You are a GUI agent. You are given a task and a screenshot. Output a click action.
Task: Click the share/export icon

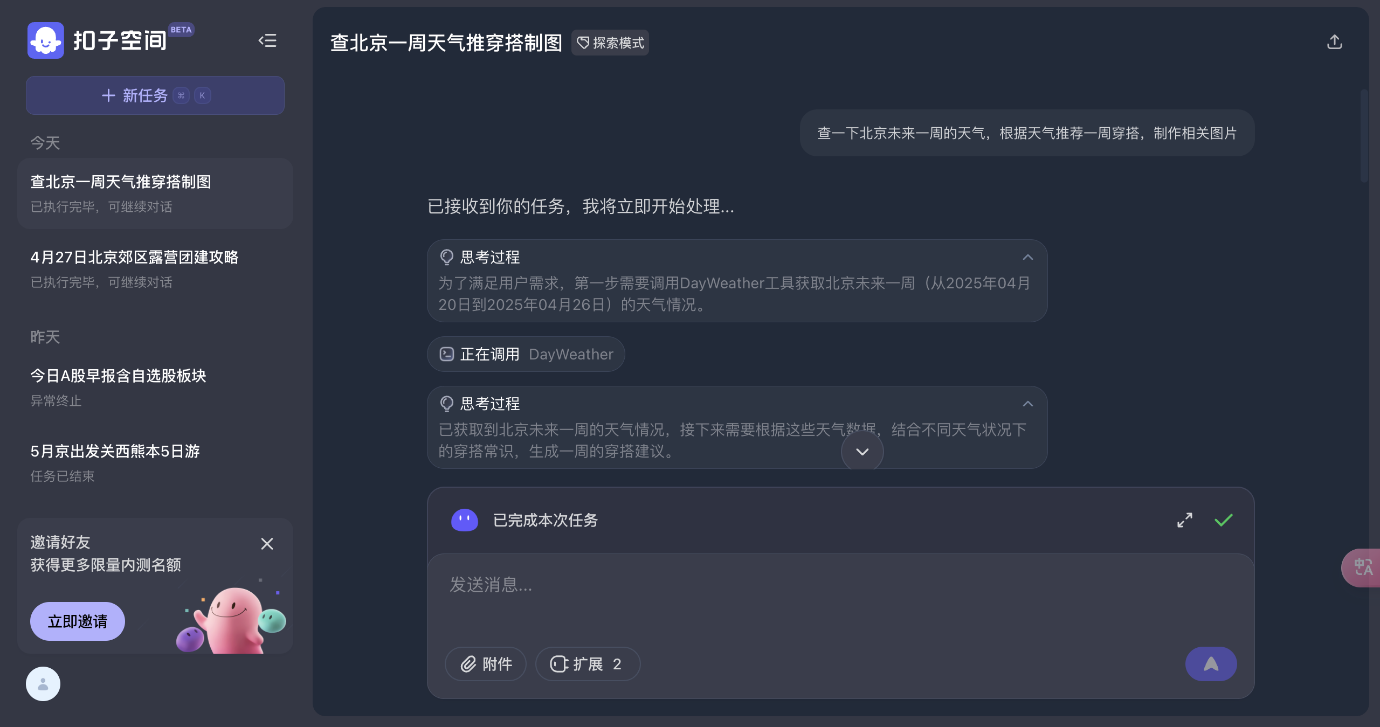(x=1334, y=42)
